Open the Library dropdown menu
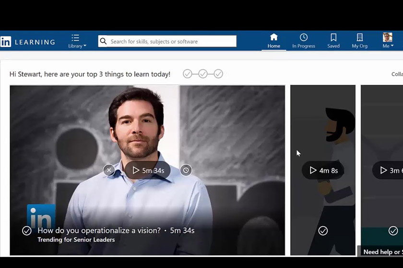Screen dimensions: 403x268 click(x=77, y=41)
